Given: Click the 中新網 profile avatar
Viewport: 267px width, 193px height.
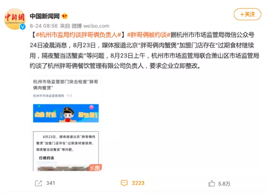Looking at the screenshot, I should [15, 19].
